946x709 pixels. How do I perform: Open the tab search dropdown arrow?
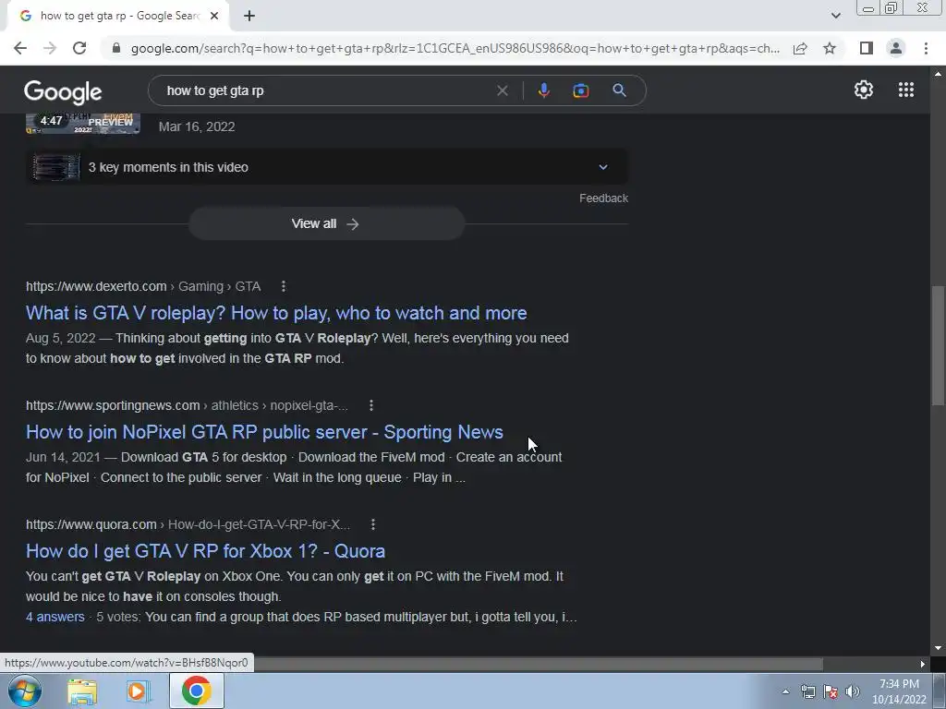835,16
